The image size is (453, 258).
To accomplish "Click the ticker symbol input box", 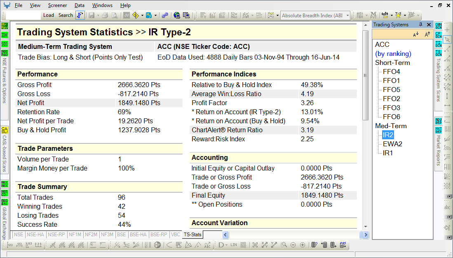I will click(23, 15).
